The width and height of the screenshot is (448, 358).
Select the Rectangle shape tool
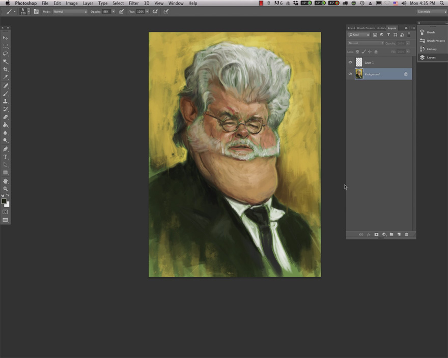tap(5, 172)
